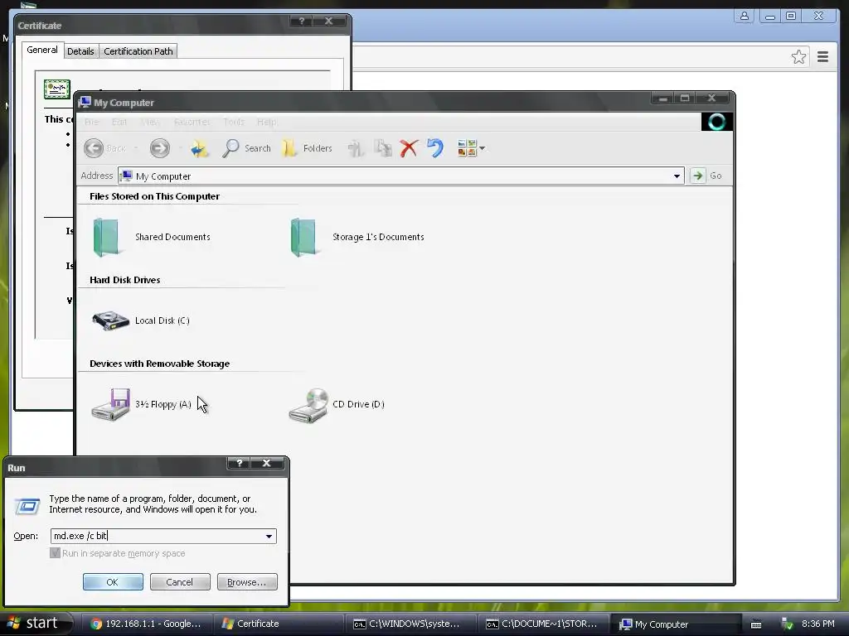Switch to Certificate taskbar item

click(x=279, y=624)
